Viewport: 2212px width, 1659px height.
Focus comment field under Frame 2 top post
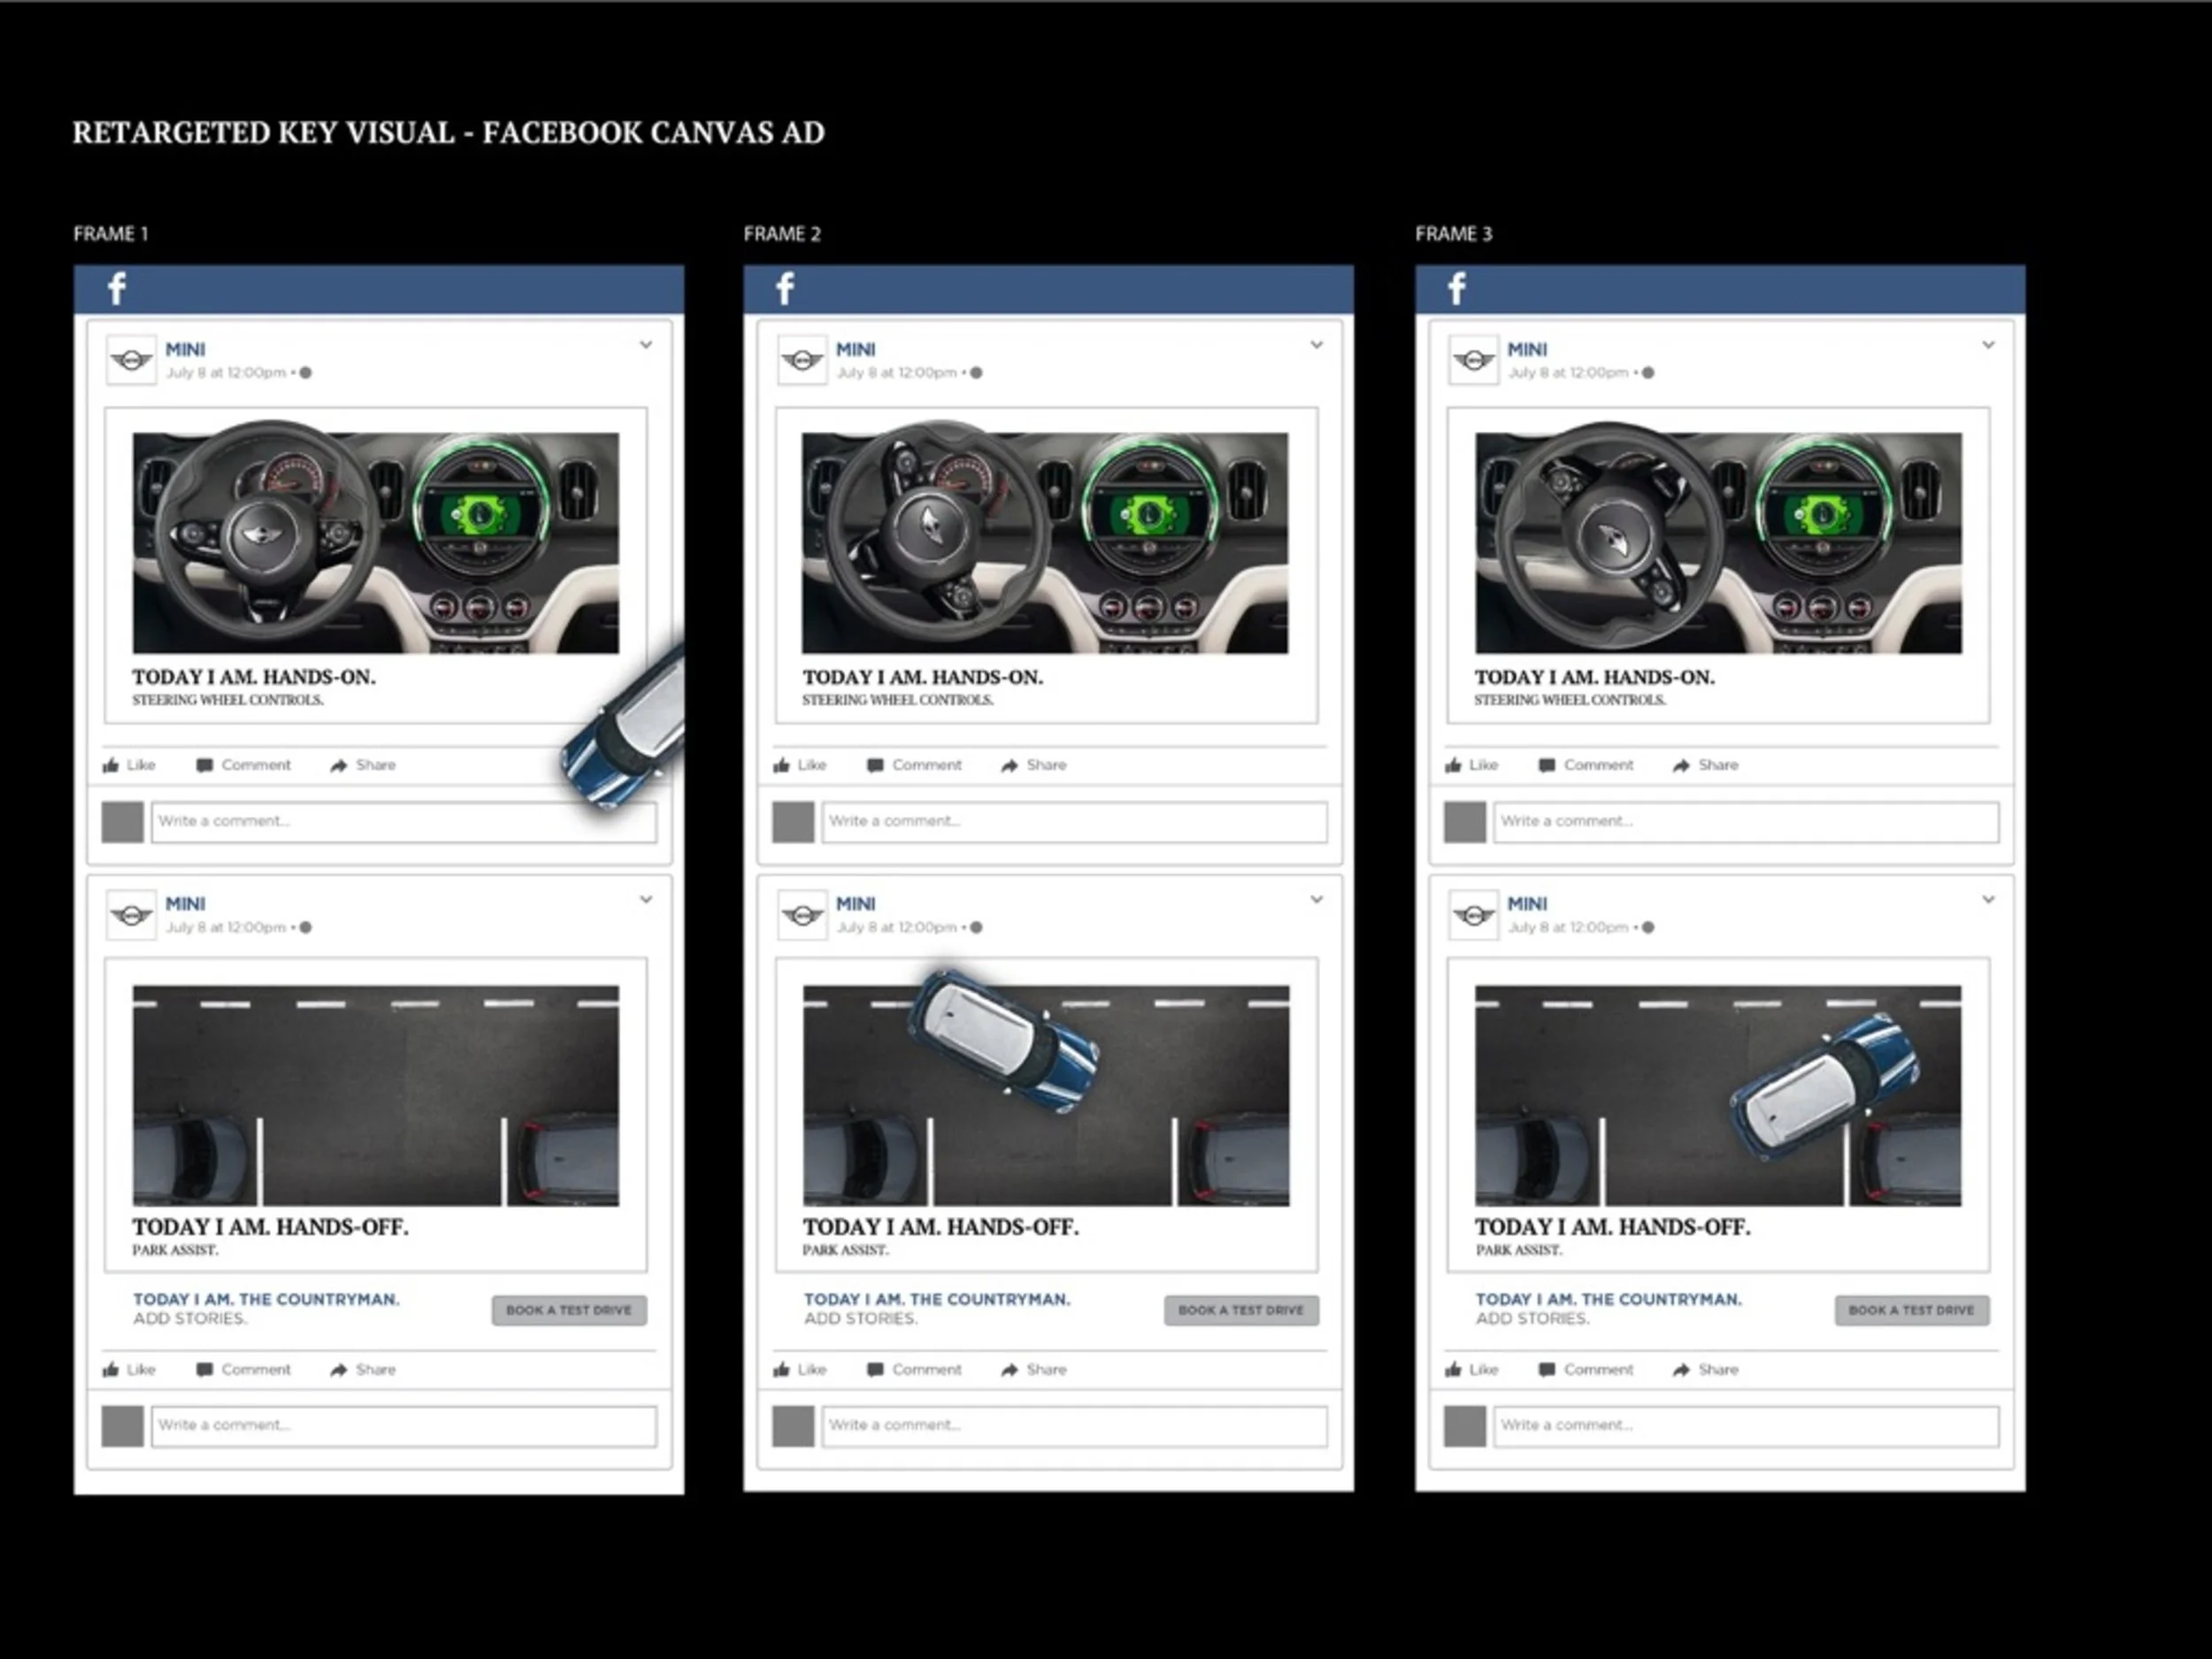(1075, 822)
